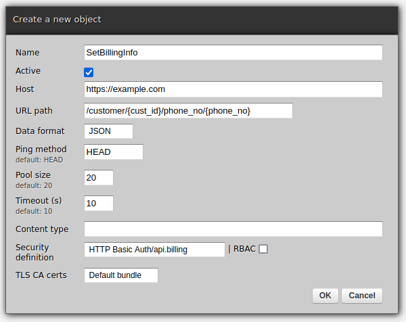406x322 pixels.
Task: Click the Cancel button
Action: 362,296
